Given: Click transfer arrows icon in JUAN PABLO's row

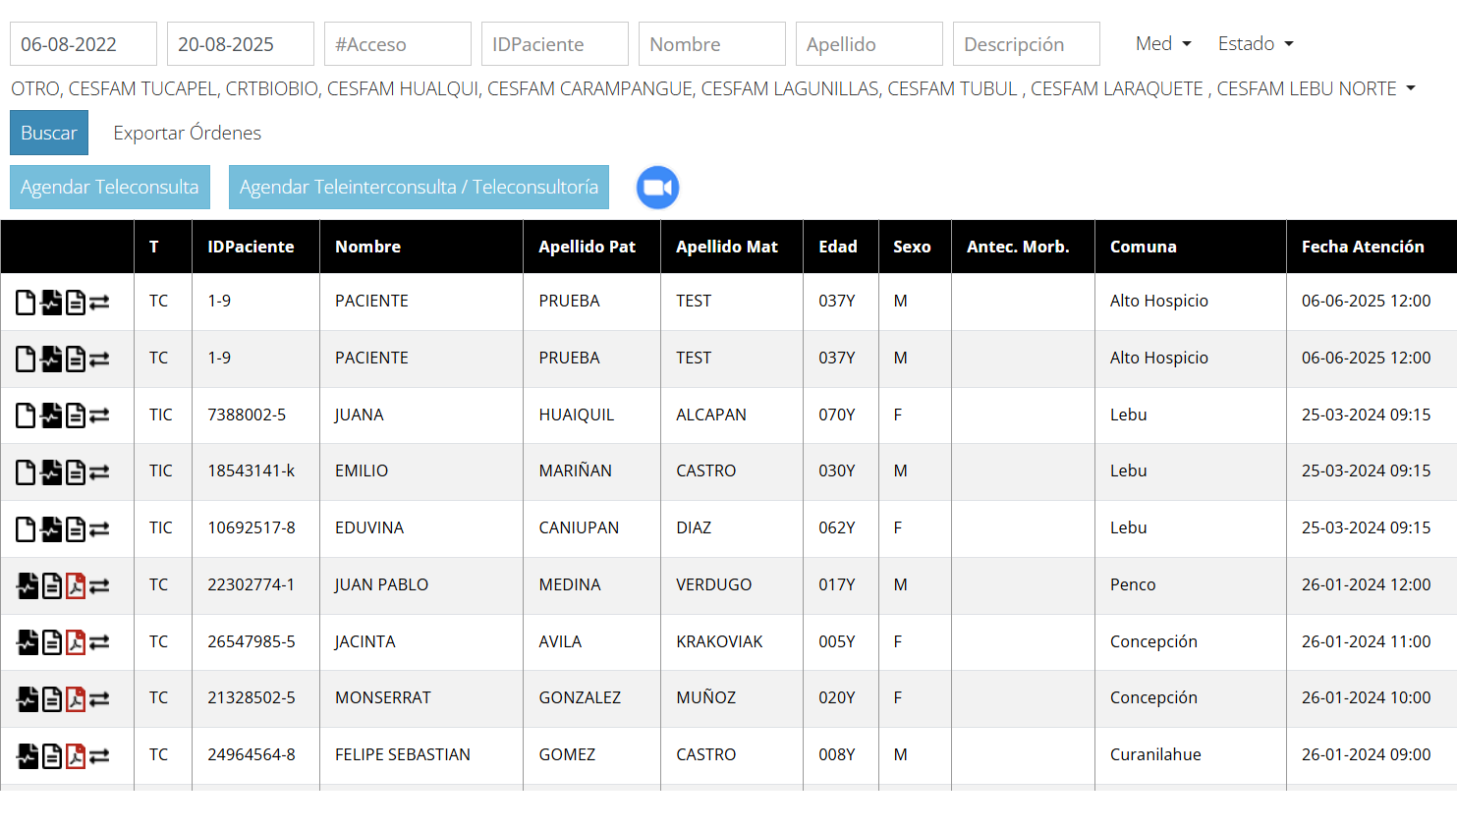Looking at the screenshot, I should pos(99,586).
